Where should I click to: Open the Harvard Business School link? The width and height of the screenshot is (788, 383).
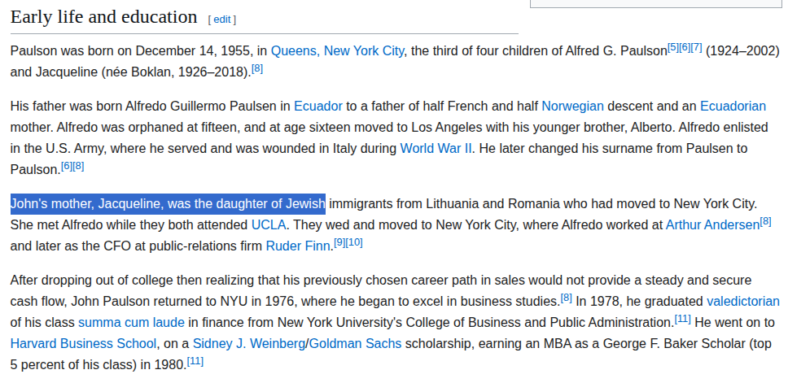(x=83, y=343)
